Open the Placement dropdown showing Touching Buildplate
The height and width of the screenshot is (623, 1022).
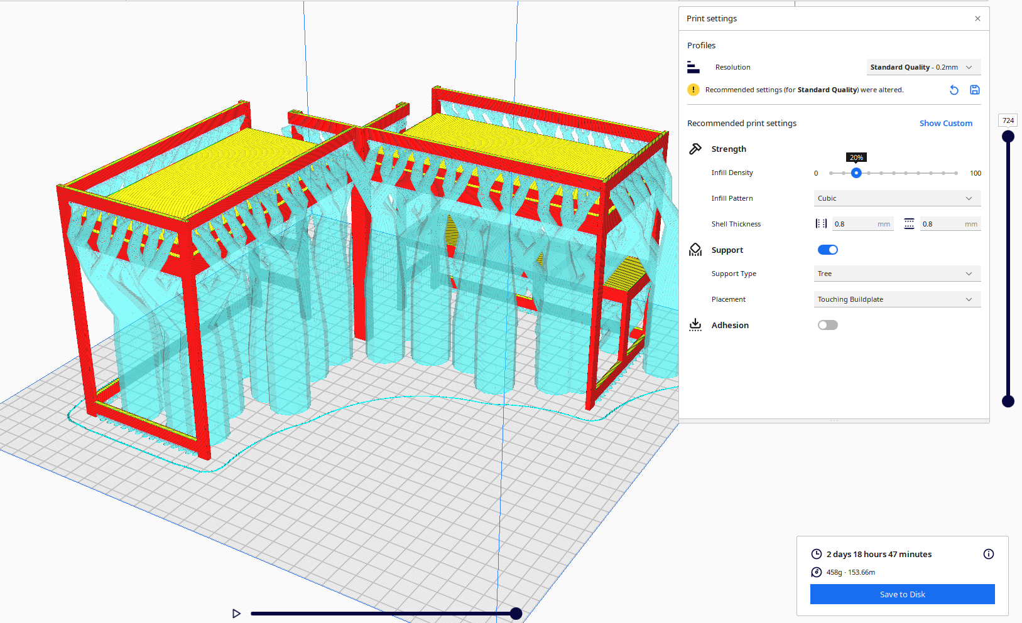point(897,299)
